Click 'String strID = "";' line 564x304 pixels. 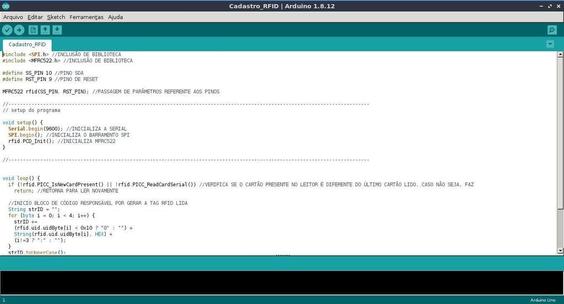[34, 209]
